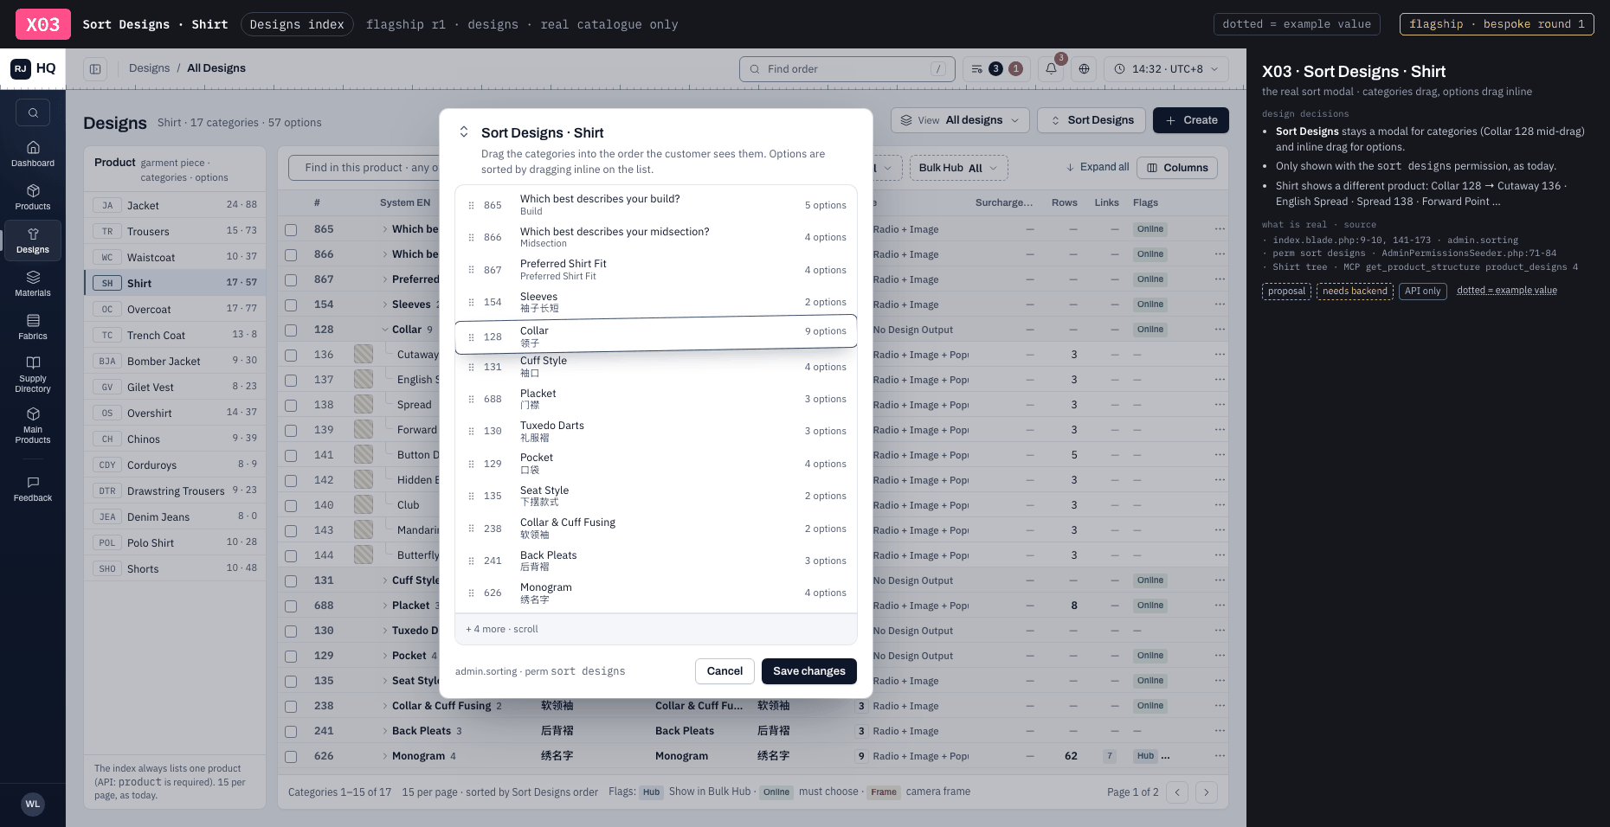Viewport: 1610px width, 827px height.
Task: Select Trench Coat in product list
Action: click(x=175, y=335)
